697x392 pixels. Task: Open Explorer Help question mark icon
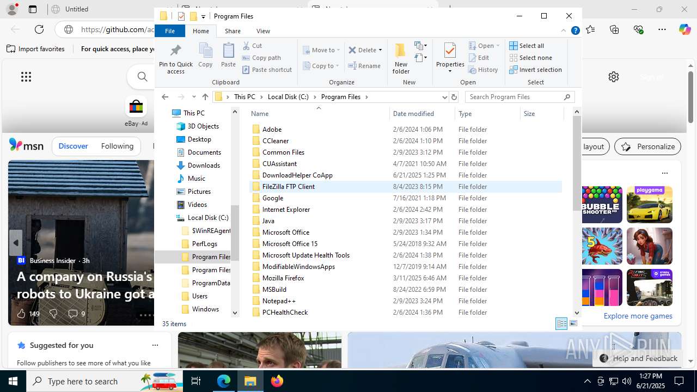(x=575, y=31)
